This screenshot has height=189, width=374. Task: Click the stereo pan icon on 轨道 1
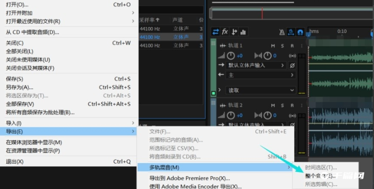(x=258, y=55)
